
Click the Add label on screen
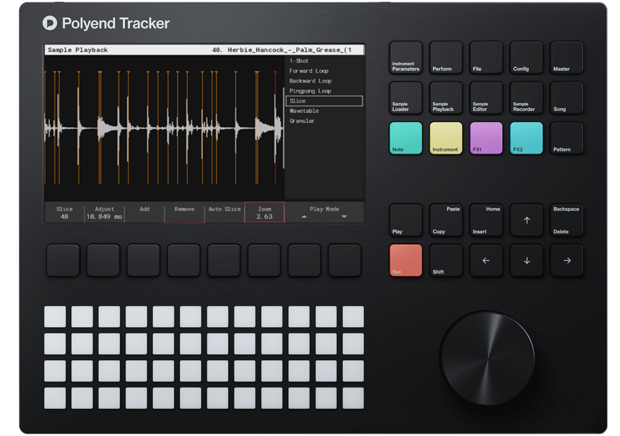tap(145, 209)
